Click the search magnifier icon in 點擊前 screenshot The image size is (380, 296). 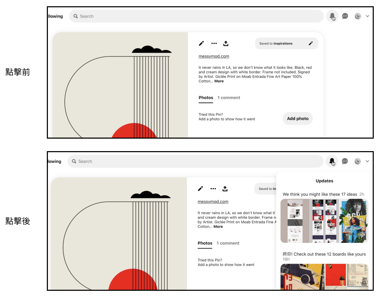click(x=76, y=16)
